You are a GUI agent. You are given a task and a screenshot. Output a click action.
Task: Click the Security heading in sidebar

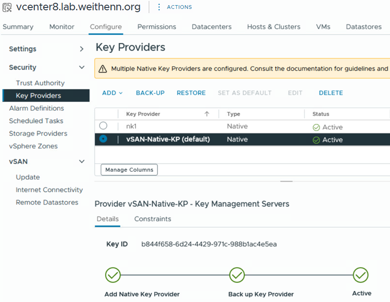point(23,67)
